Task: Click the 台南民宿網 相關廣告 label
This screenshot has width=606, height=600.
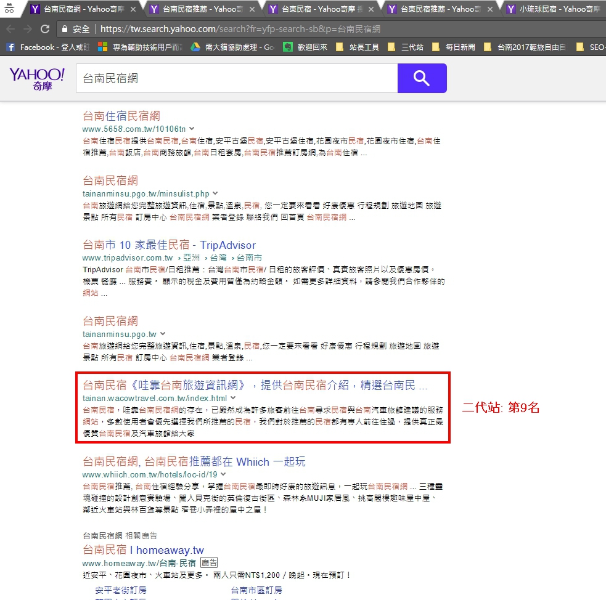Action: click(120, 535)
